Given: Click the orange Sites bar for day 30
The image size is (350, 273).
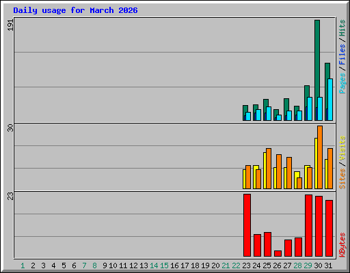Looking at the screenshot, I should [320, 157].
